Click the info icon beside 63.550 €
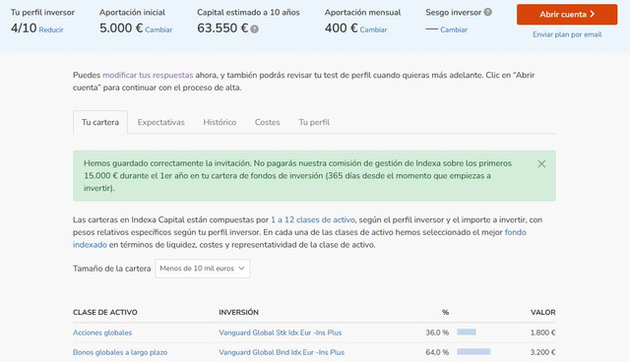This screenshot has width=630, height=362. coord(254,29)
